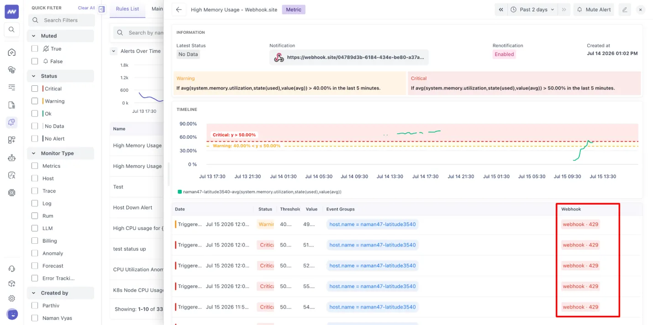Click the Metric tag beside alert title
The width and height of the screenshot is (653, 325).
click(294, 10)
